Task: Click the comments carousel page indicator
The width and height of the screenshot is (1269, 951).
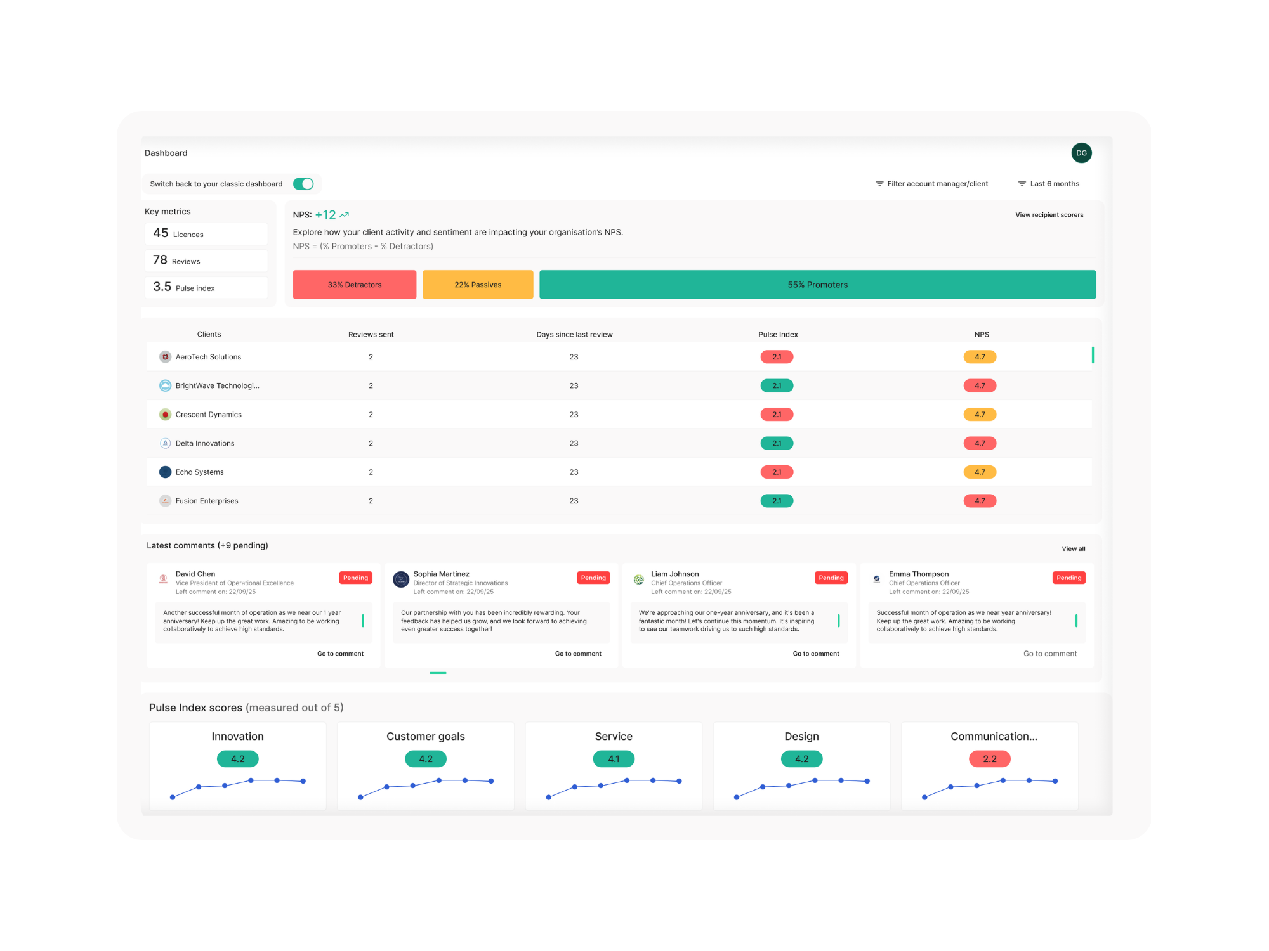Action: pyautogui.click(x=438, y=673)
